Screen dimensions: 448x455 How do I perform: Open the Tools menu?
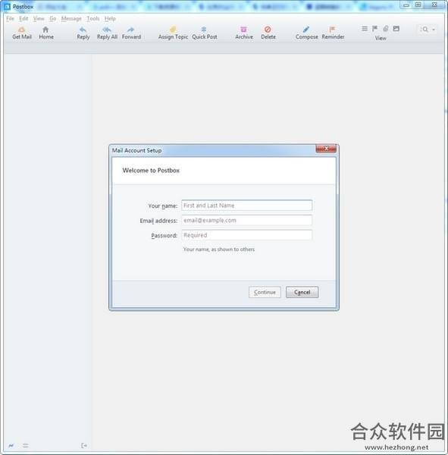[93, 18]
